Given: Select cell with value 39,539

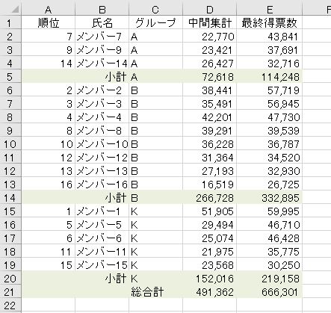Looking at the screenshot, I should 269,131.
